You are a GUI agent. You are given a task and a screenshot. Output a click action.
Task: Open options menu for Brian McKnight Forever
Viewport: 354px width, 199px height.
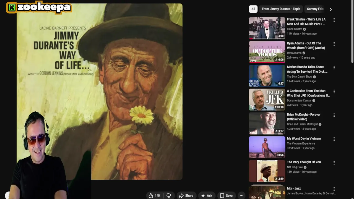tap(334, 115)
